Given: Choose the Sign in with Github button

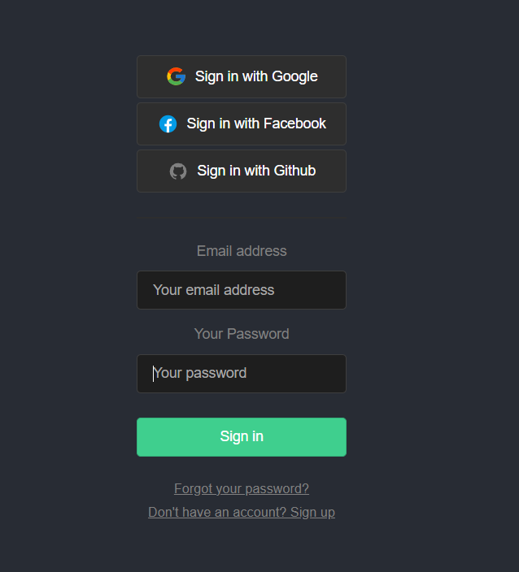Looking at the screenshot, I should coord(242,171).
